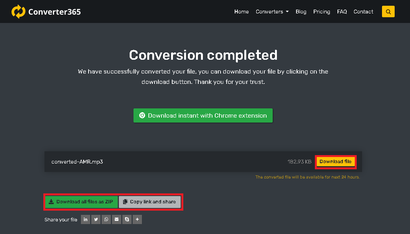
Task: Open more sharing options plus icon
Action: point(137,219)
